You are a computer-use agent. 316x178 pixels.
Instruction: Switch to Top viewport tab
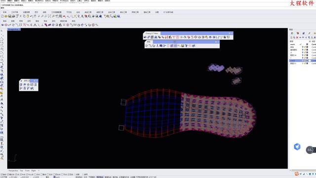tap(21, 171)
